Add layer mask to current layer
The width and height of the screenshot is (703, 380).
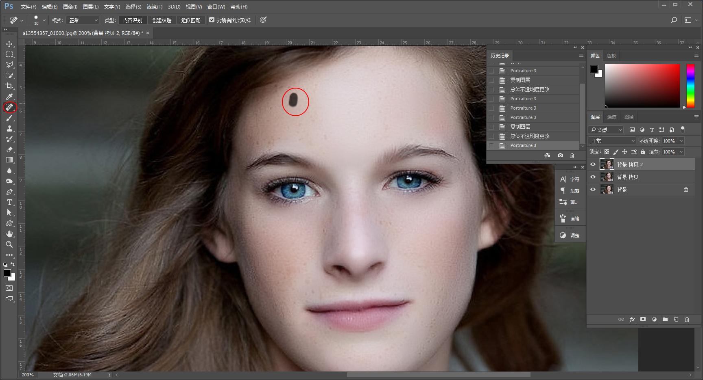[643, 320]
